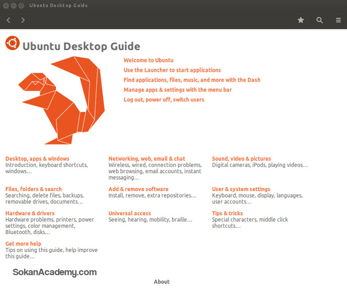
Task: Open the hamburger menu button
Action: pos(339,20)
